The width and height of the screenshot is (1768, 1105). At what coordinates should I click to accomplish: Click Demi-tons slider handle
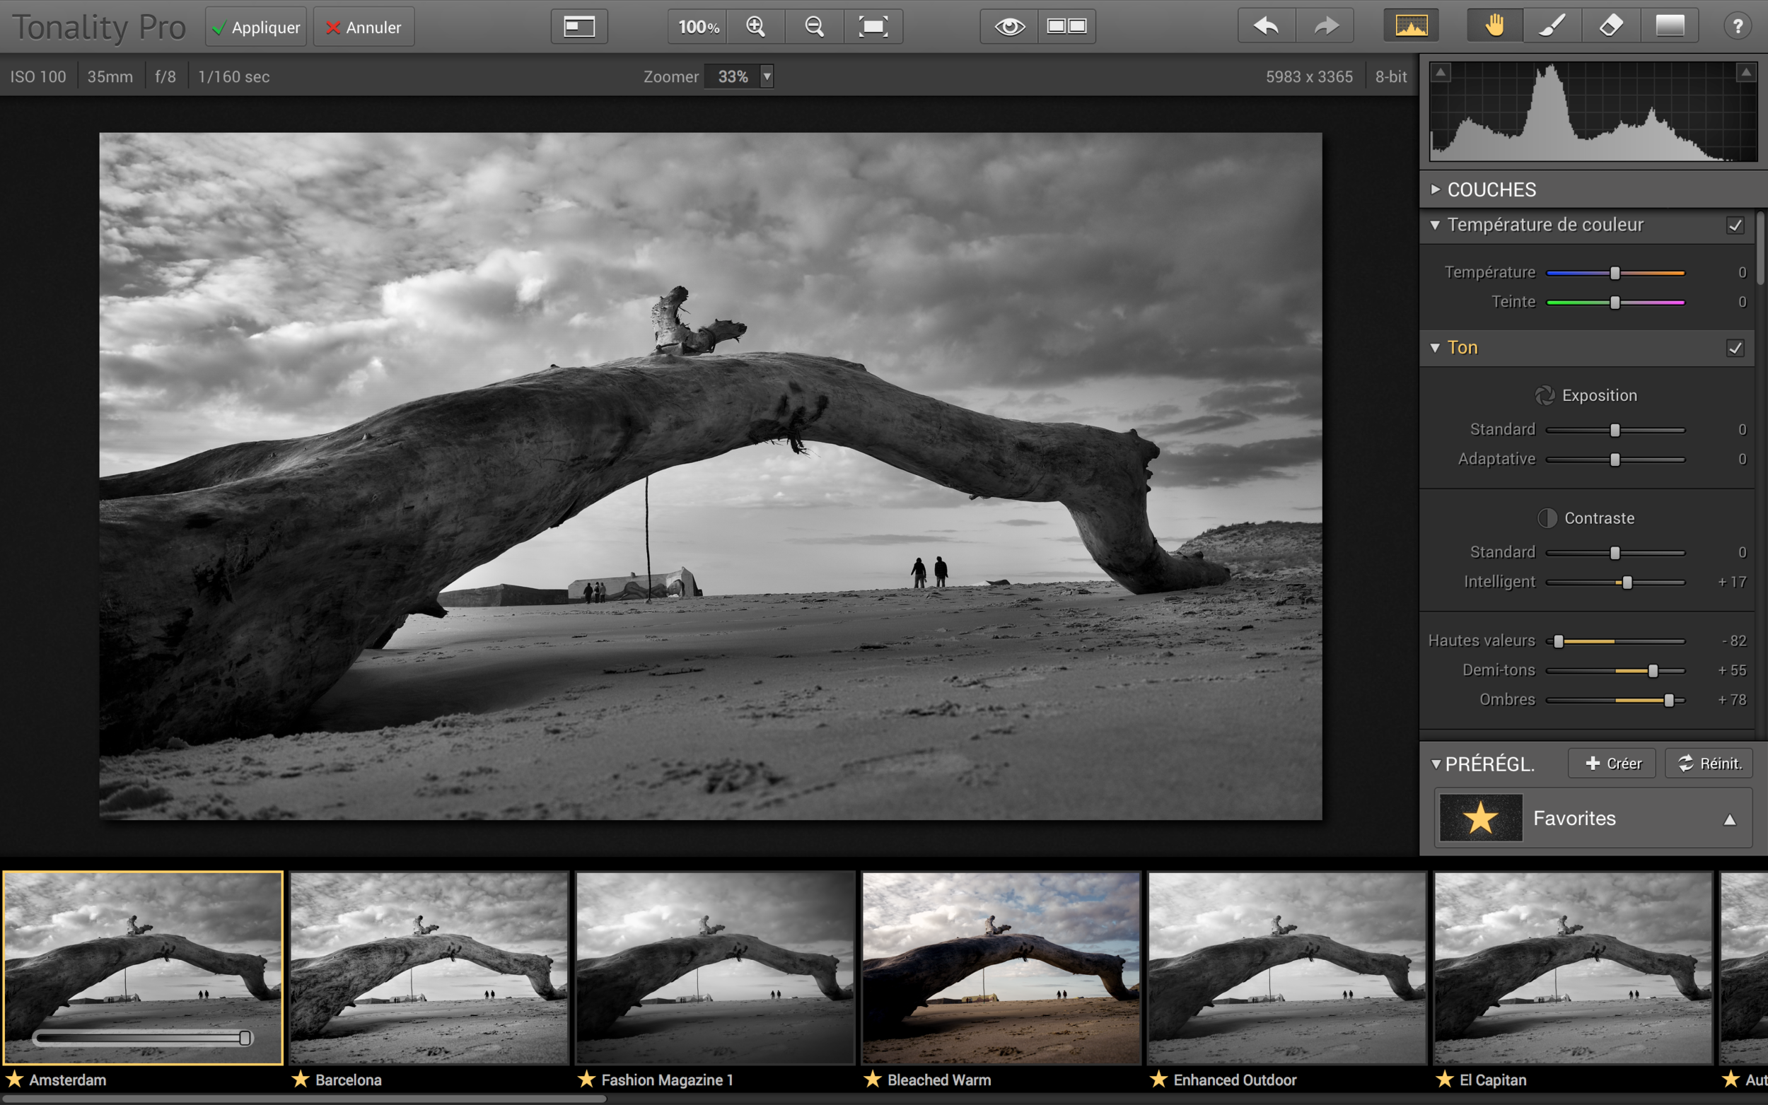(x=1653, y=671)
